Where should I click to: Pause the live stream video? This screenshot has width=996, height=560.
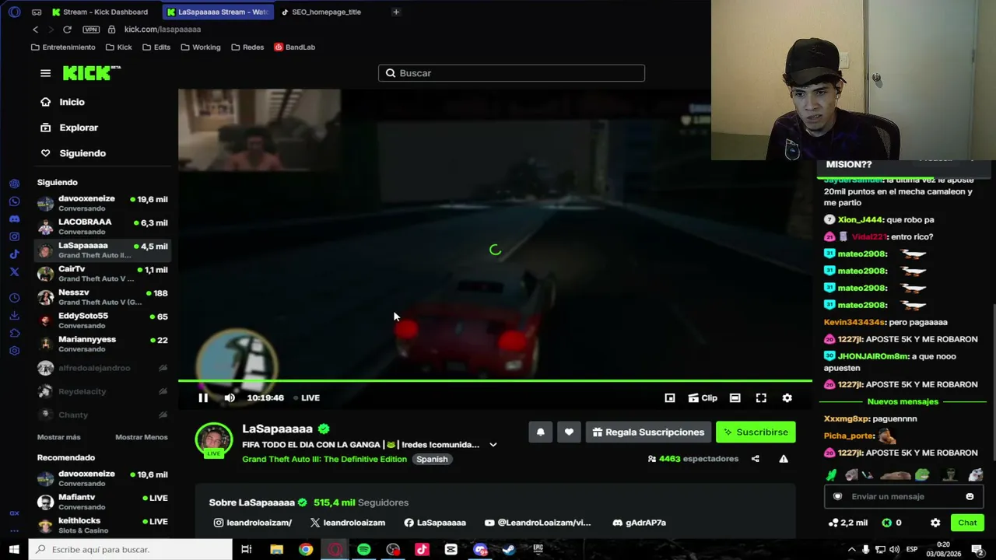tap(203, 397)
